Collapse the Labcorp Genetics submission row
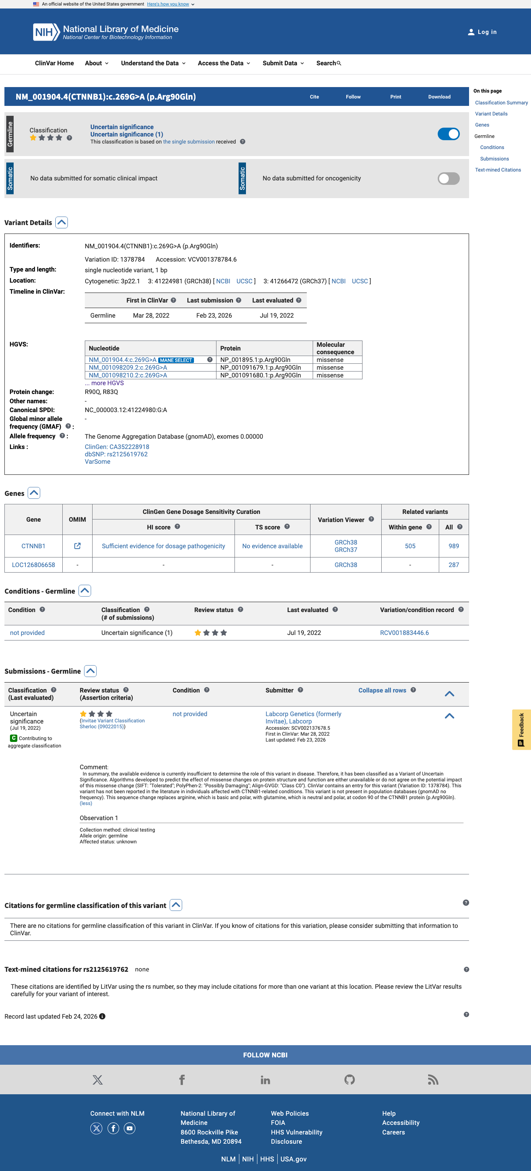This screenshot has height=1171, width=531. (x=449, y=715)
